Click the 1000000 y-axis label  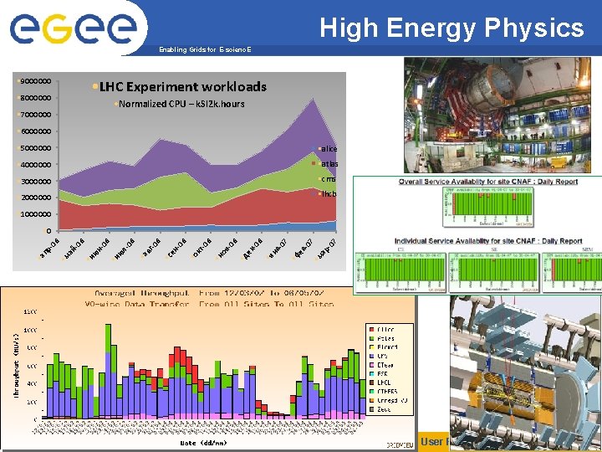tap(36, 214)
